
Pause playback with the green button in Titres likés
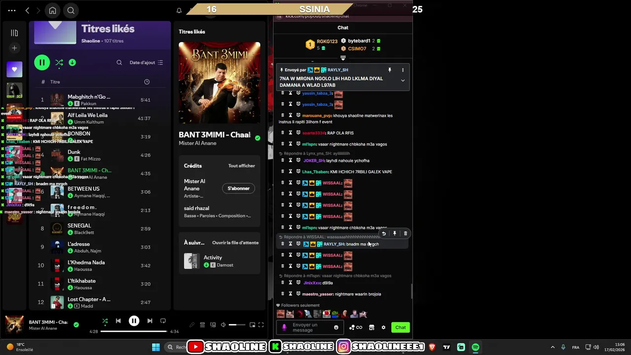[42, 63]
